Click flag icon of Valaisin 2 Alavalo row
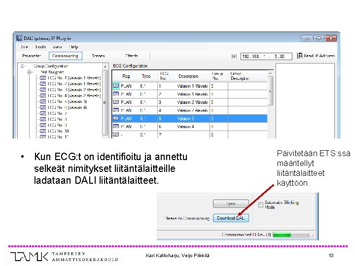This screenshot has height=266, width=355. click(x=116, y=110)
